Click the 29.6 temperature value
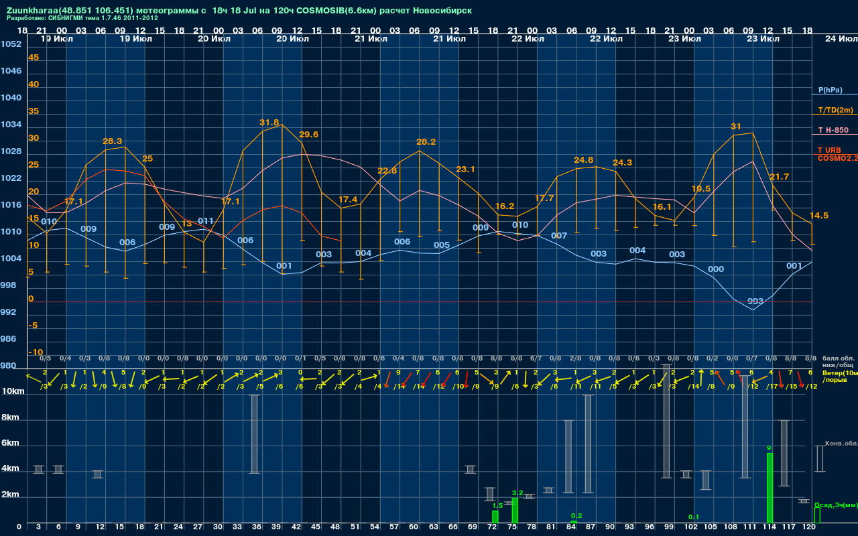858x536 pixels. pyautogui.click(x=308, y=135)
